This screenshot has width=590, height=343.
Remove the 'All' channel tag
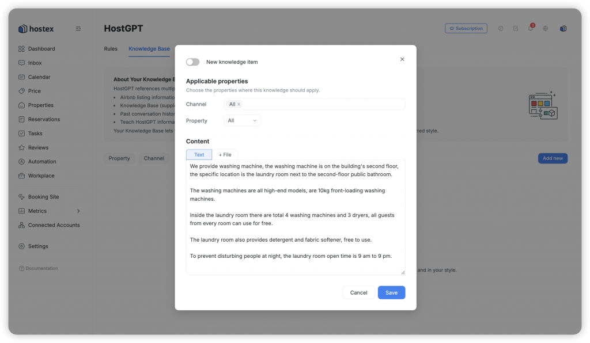point(239,104)
